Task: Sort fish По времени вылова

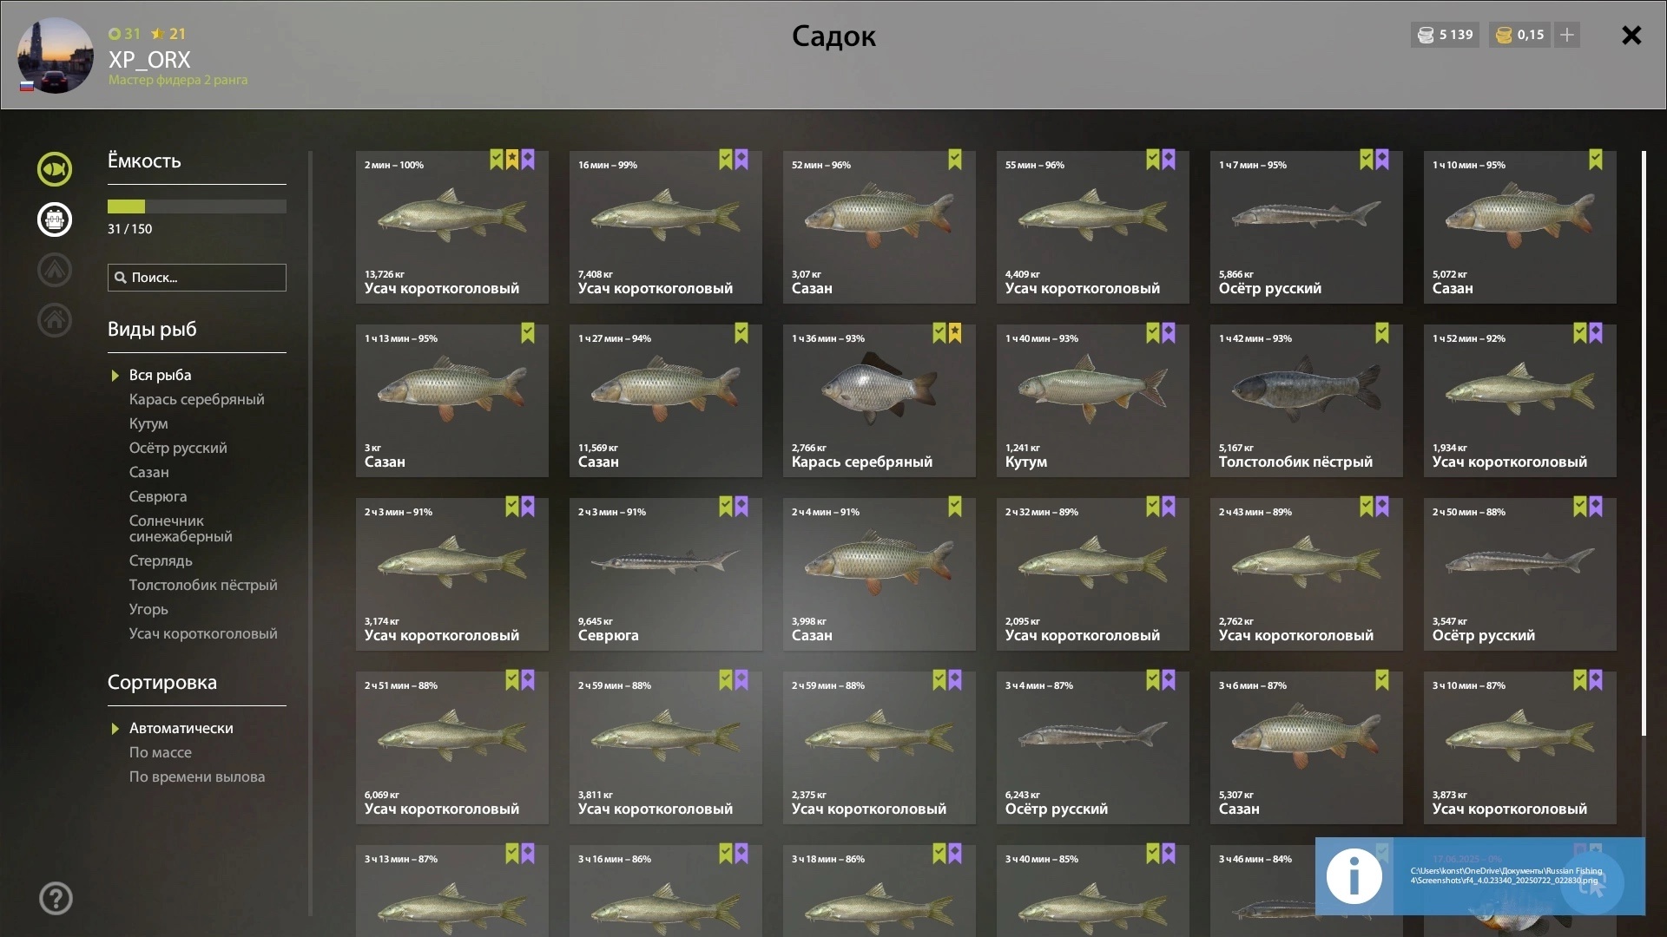Action: [197, 776]
